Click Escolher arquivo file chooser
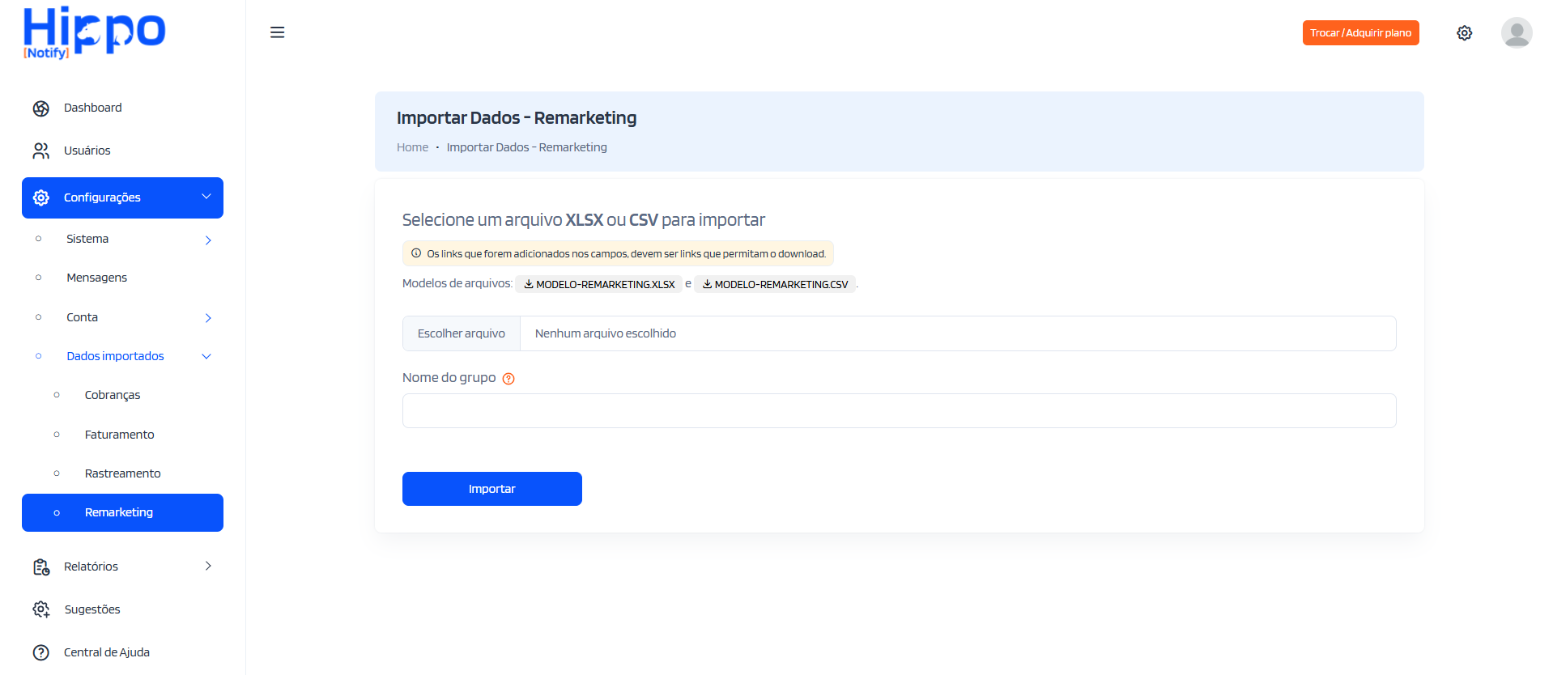Viewport: 1553px width, 675px height. point(462,333)
